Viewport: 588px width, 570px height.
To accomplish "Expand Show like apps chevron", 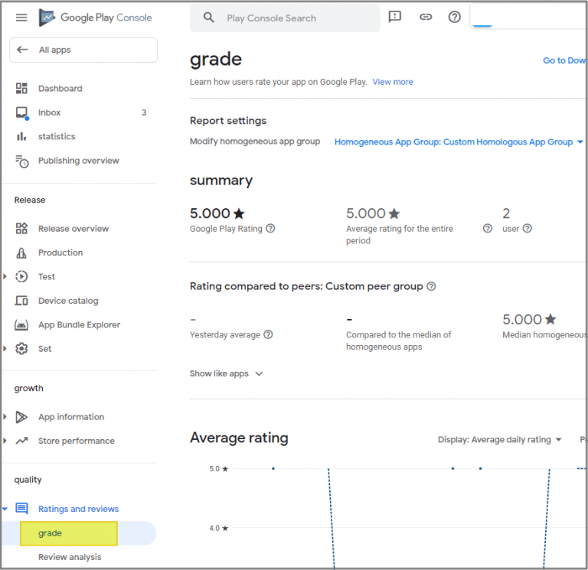I will (x=259, y=374).
